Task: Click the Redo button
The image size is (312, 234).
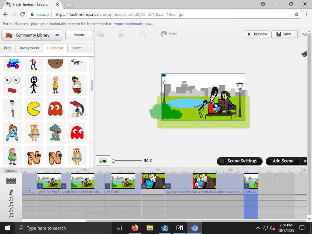Action: click(x=169, y=34)
